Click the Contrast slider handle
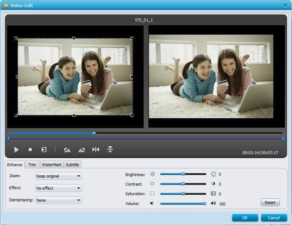 pyautogui.click(x=183, y=184)
